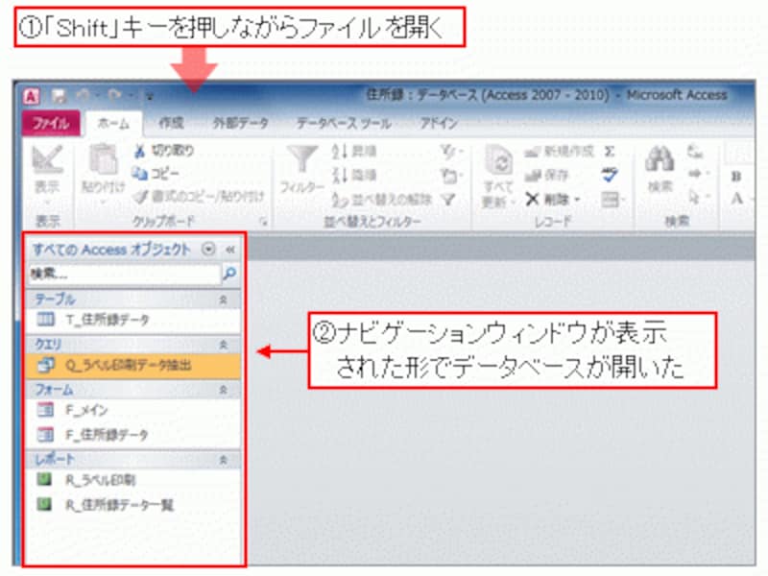Select form F_メイン
The width and height of the screenshot is (768, 576).
pyautogui.click(x=132, y=410)
